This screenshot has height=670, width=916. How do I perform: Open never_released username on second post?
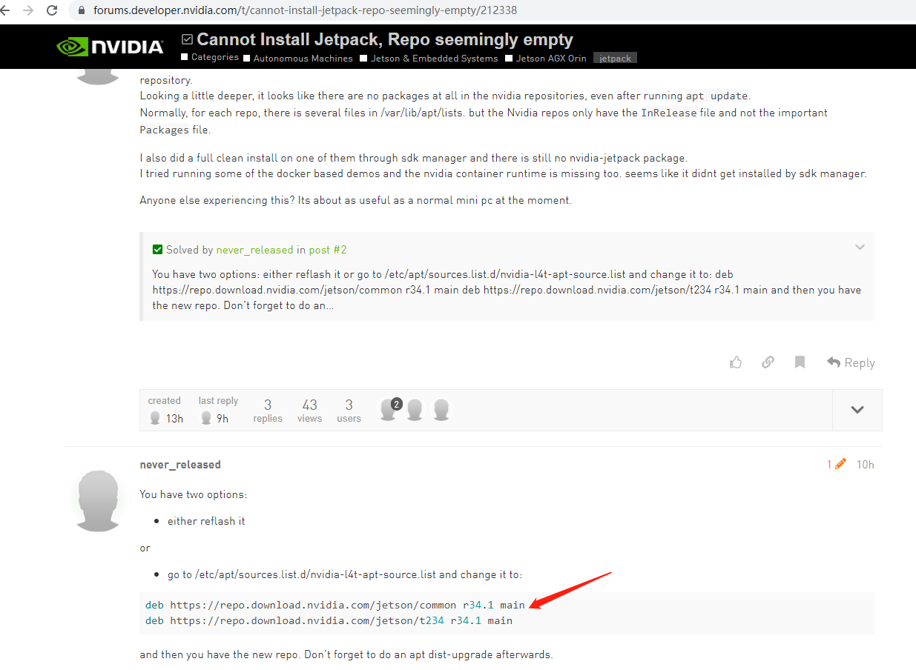pyautogui.click(x=180, y=465)
